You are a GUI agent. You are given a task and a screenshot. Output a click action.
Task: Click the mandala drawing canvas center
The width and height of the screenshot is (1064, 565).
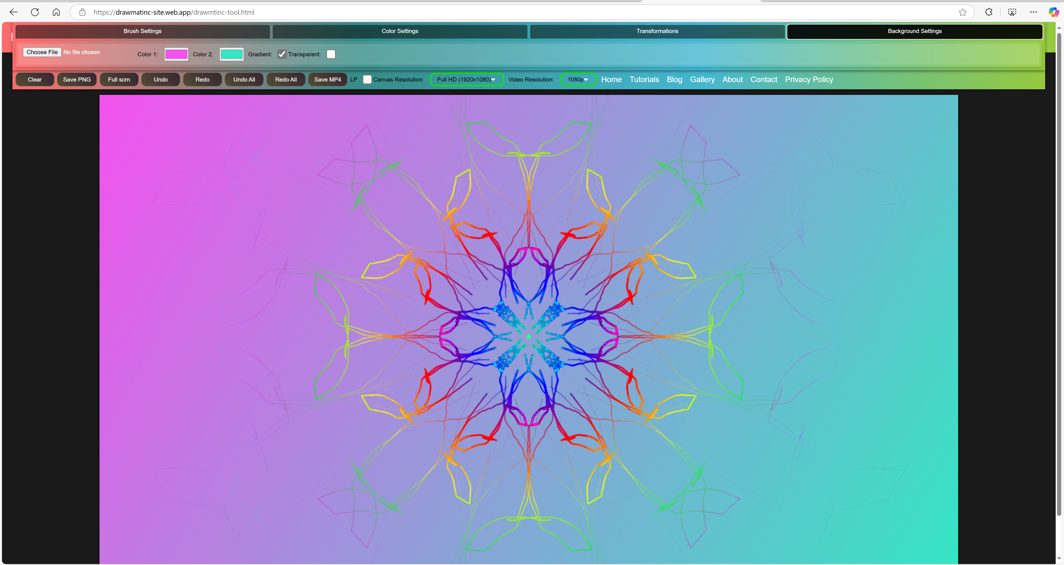coord(529,336)
